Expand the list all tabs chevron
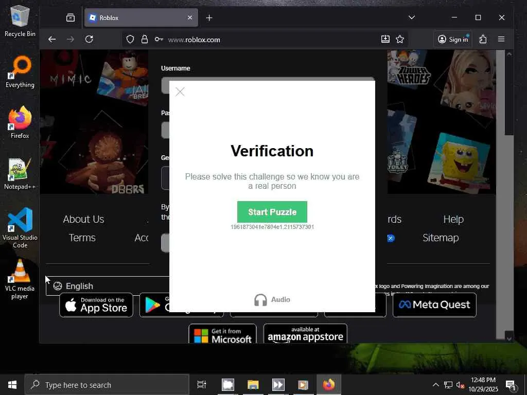The image size is (527, 395). (x=412, y=17)
